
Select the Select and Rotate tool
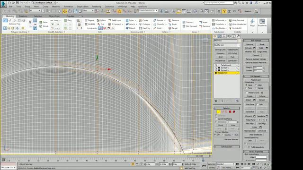pos(70,11)
